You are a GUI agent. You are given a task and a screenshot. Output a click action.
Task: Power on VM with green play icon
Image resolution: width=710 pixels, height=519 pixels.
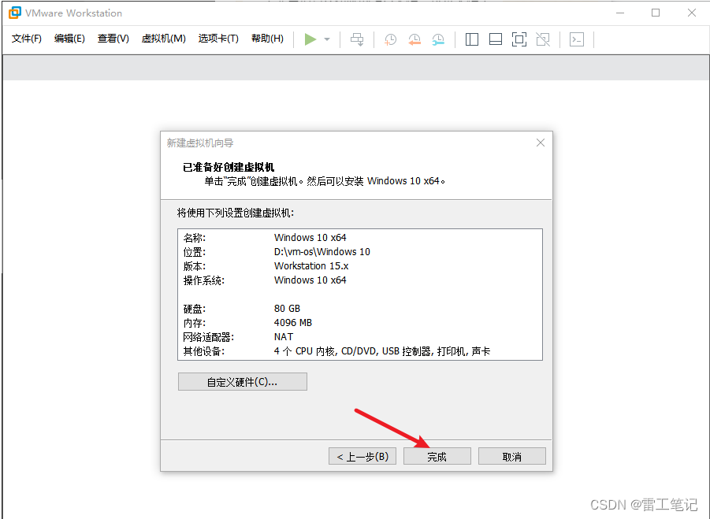point(310,39)
